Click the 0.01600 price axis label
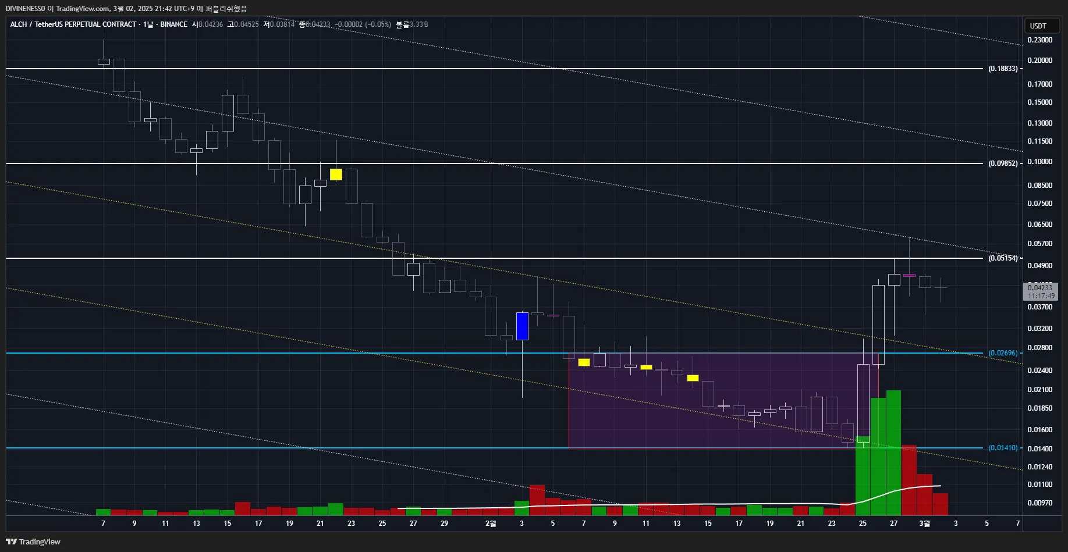The height and width of the screenshot is (552, 1068). (x=1039, y=430)
